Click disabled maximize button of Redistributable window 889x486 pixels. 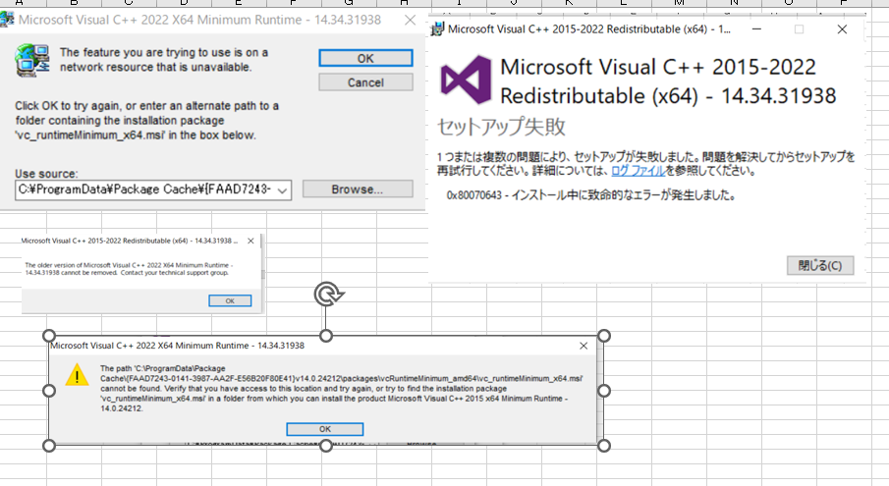[x=799, y=28]
